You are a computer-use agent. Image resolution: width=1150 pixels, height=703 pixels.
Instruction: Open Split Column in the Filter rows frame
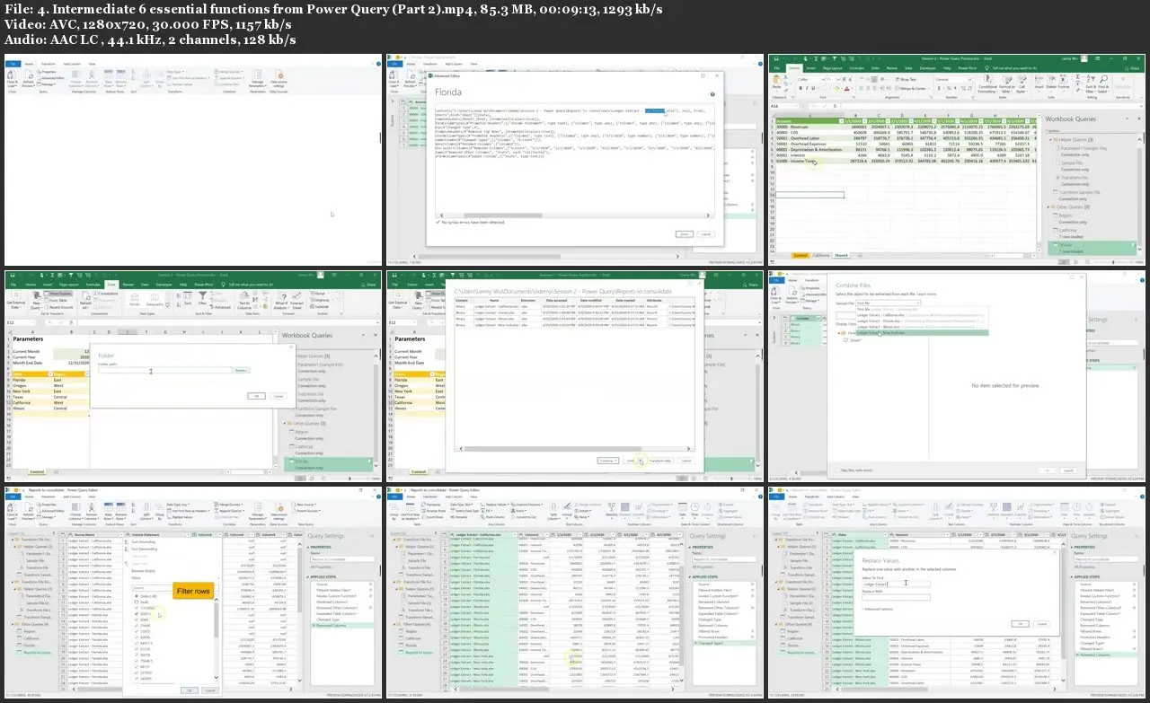146,514
